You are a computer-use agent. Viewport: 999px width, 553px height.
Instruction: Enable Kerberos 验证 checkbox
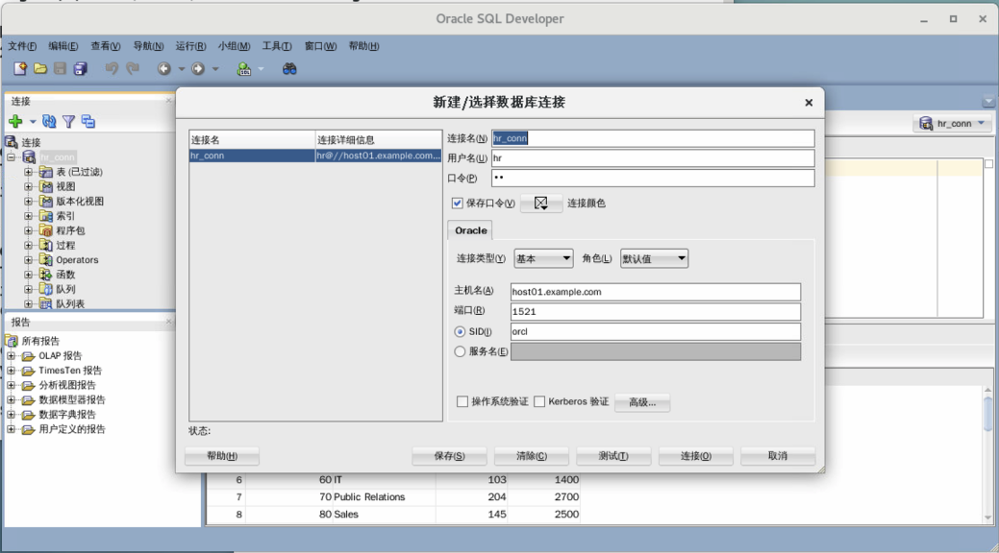[x=539, y=401]
